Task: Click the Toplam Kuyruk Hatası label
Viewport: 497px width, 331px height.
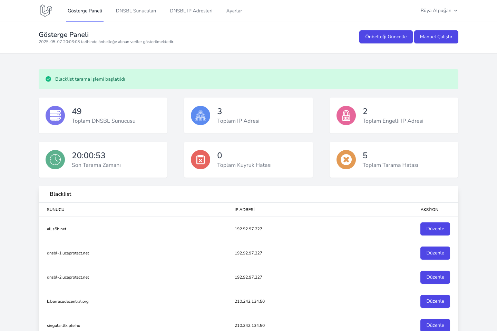Action: tap(244, 165)
